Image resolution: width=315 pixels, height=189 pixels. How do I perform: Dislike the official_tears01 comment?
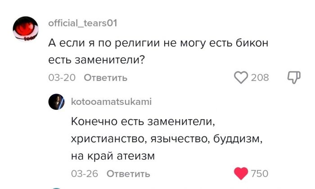click(293, 77)
